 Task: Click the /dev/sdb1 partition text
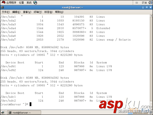[x=8, y=66]
